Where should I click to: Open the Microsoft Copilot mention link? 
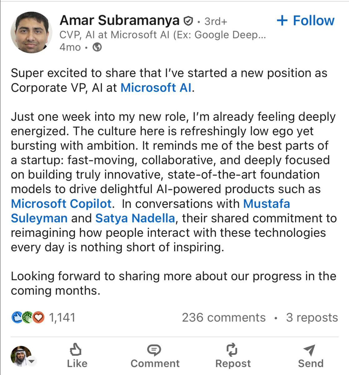click(x=61, y=204)
